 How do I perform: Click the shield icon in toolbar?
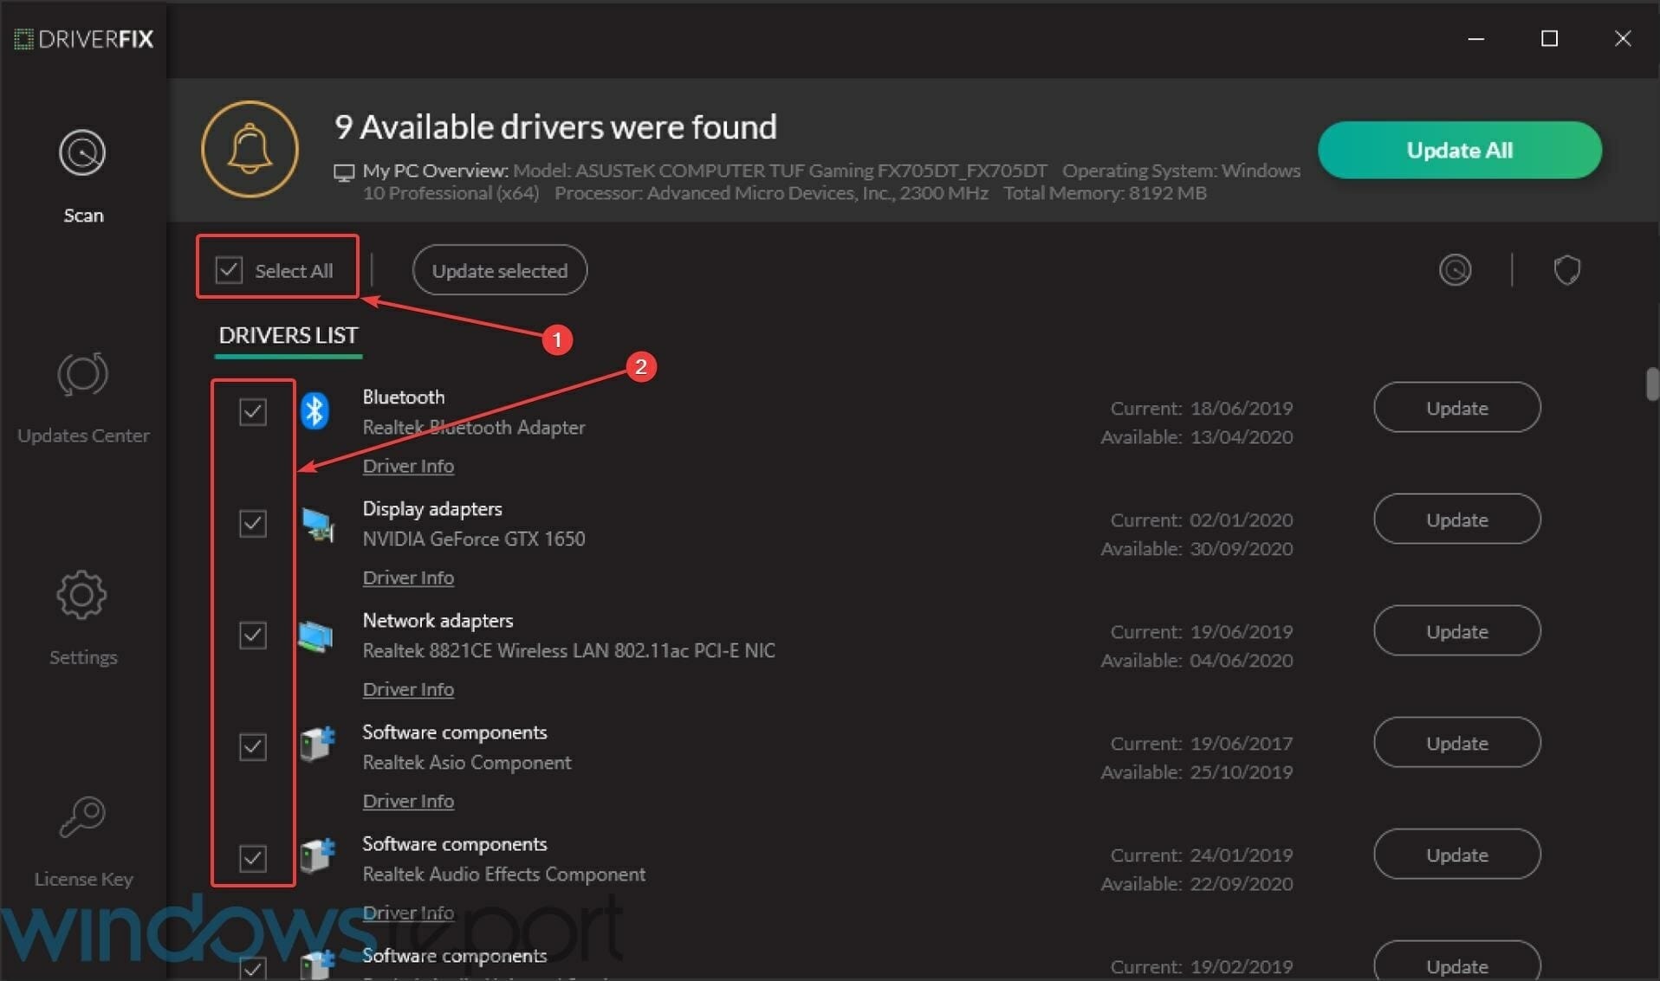click(1566, 270)
